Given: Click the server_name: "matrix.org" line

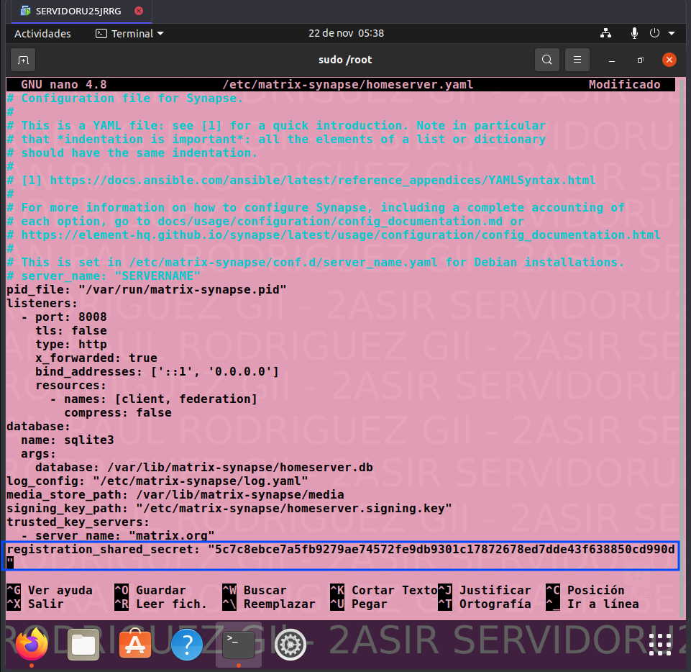Looking at the screenshot, I should click(118, 536).
